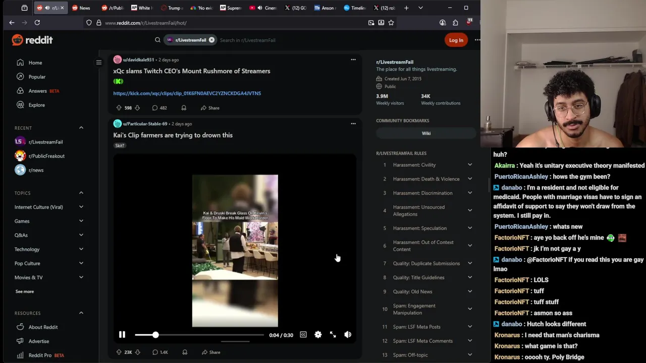
Task: Open the Advertise link
Action: pyautogui.click(x=39, y=341)
